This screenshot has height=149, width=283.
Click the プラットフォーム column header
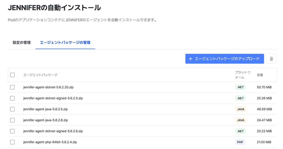[x=243, y=75]
